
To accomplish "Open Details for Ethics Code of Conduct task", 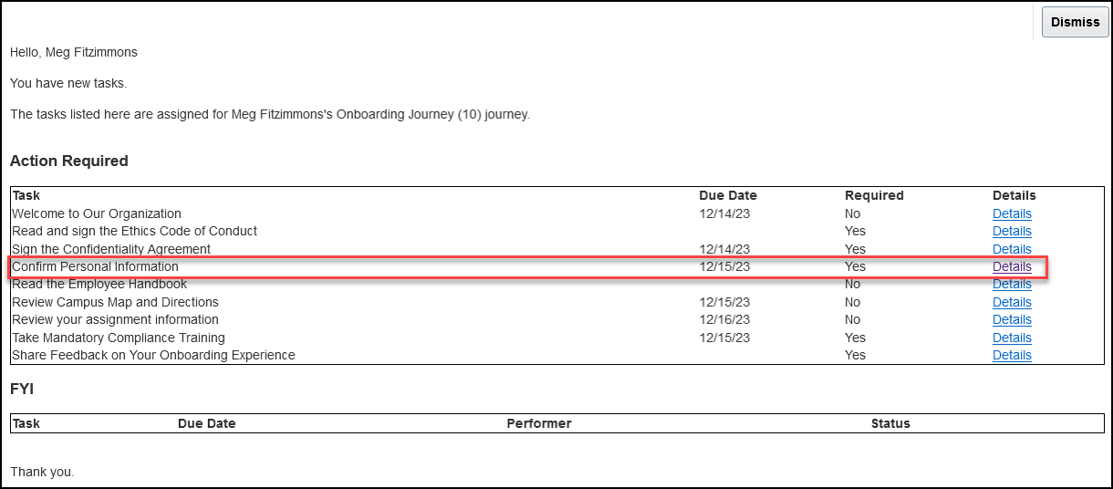I will tap(1012, 231).
